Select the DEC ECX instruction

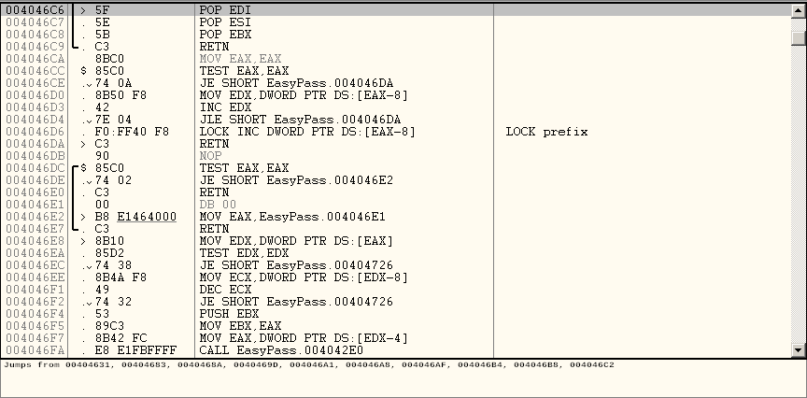coord(225,290)
